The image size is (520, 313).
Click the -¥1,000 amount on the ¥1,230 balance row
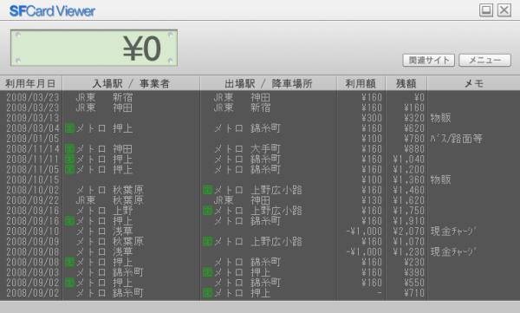[x=364, y=251]
